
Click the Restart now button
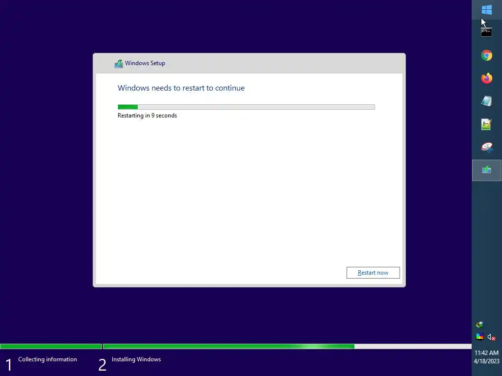(x=373, y=273)
